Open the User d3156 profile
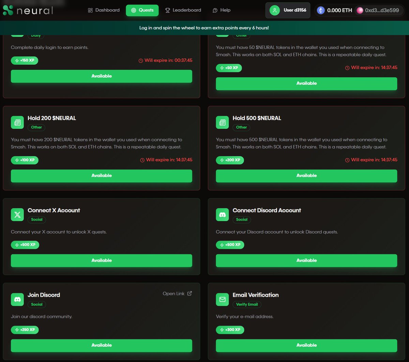409x362 pixels. (x=288, y=10)
